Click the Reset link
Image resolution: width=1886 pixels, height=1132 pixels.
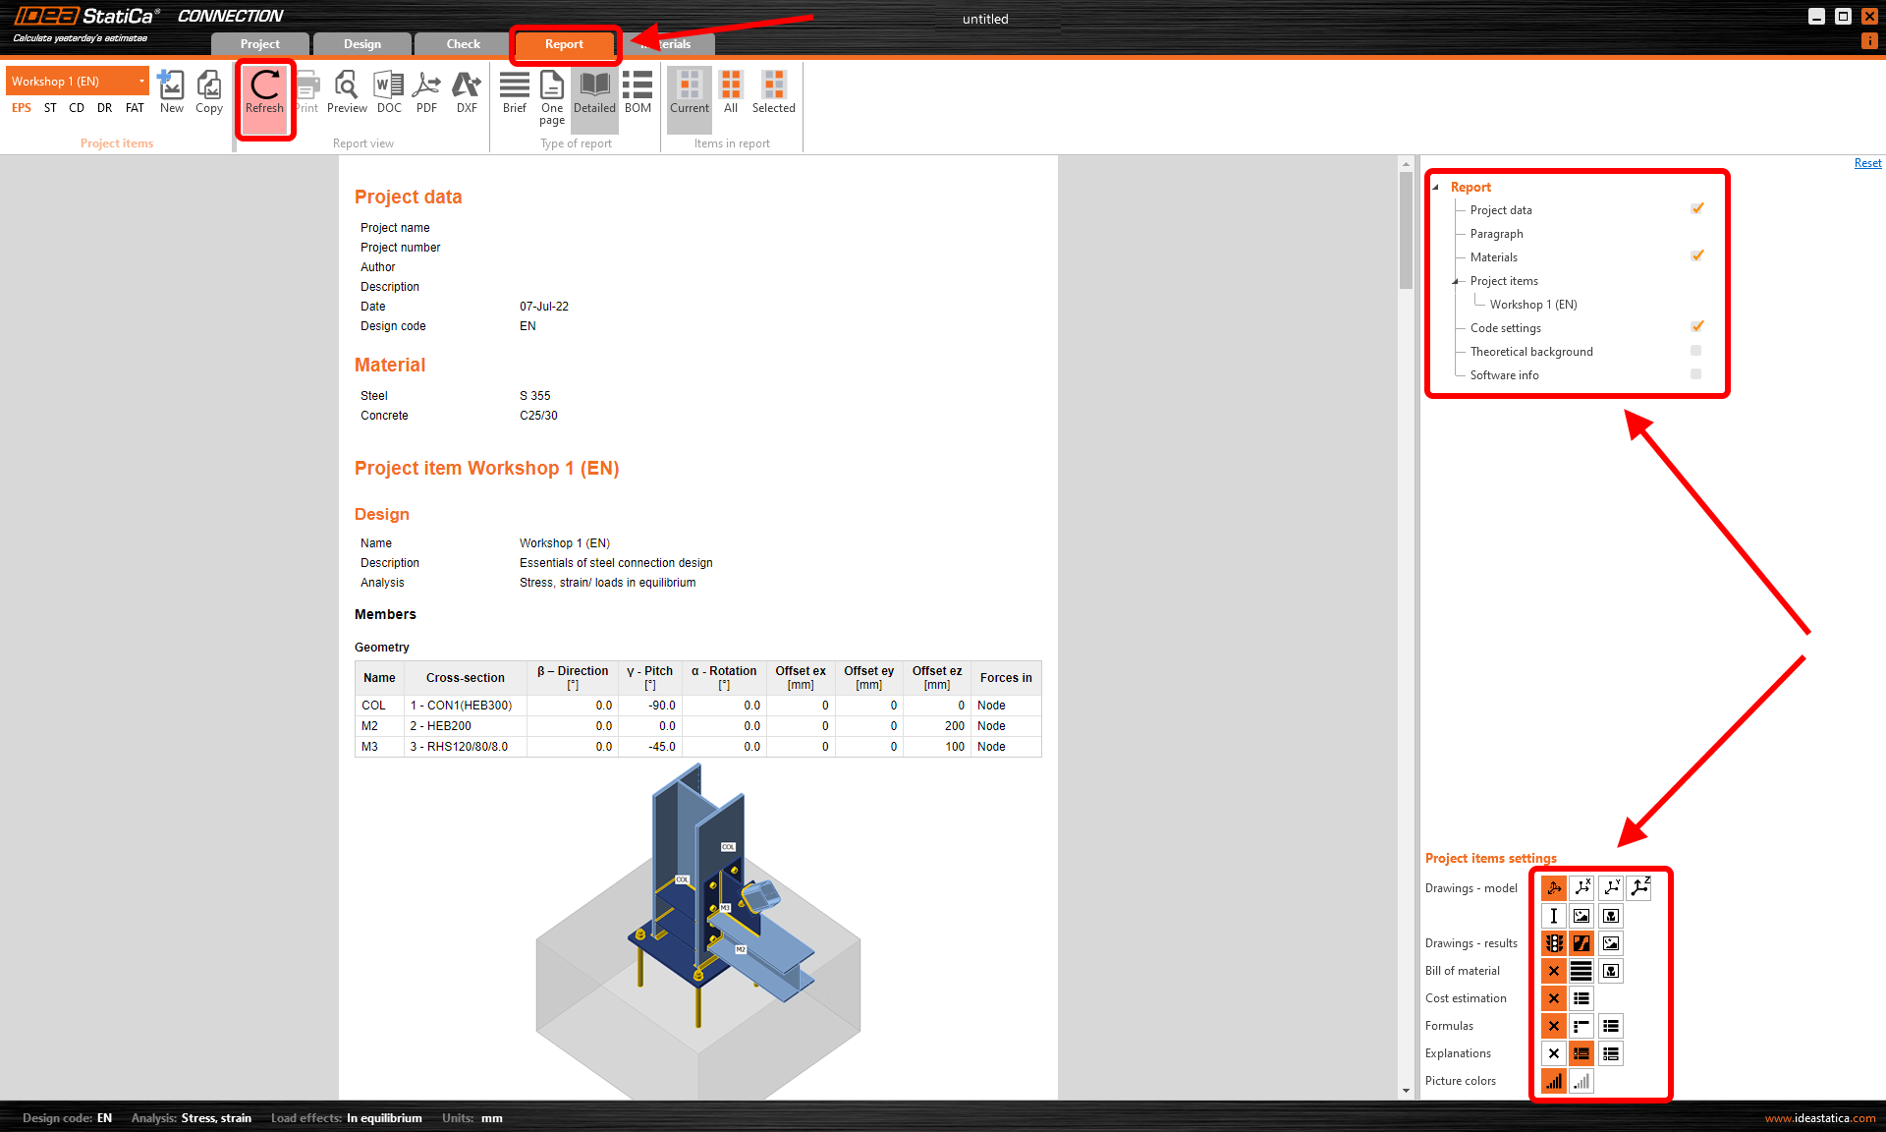tap(1867, 163)
